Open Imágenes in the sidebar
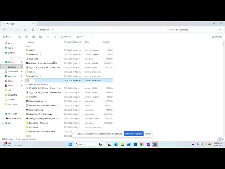 [x=10, y=76]
